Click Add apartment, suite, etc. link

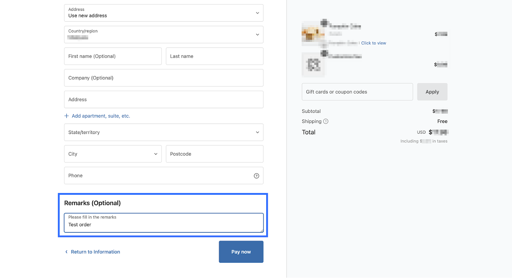pyautogui.click(x=101, y=116)
